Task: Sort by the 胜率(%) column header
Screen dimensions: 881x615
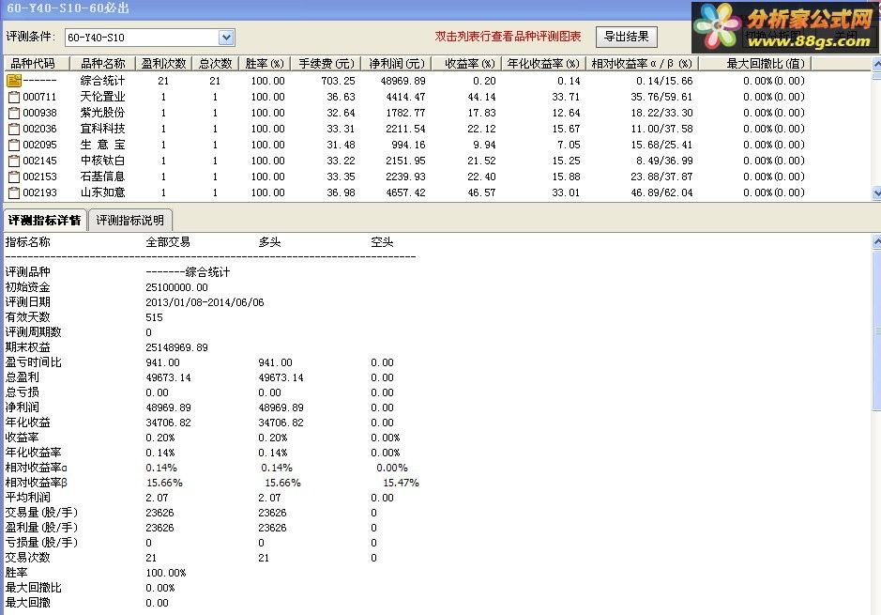Action: pyautogui.click(x=265, y=64)
